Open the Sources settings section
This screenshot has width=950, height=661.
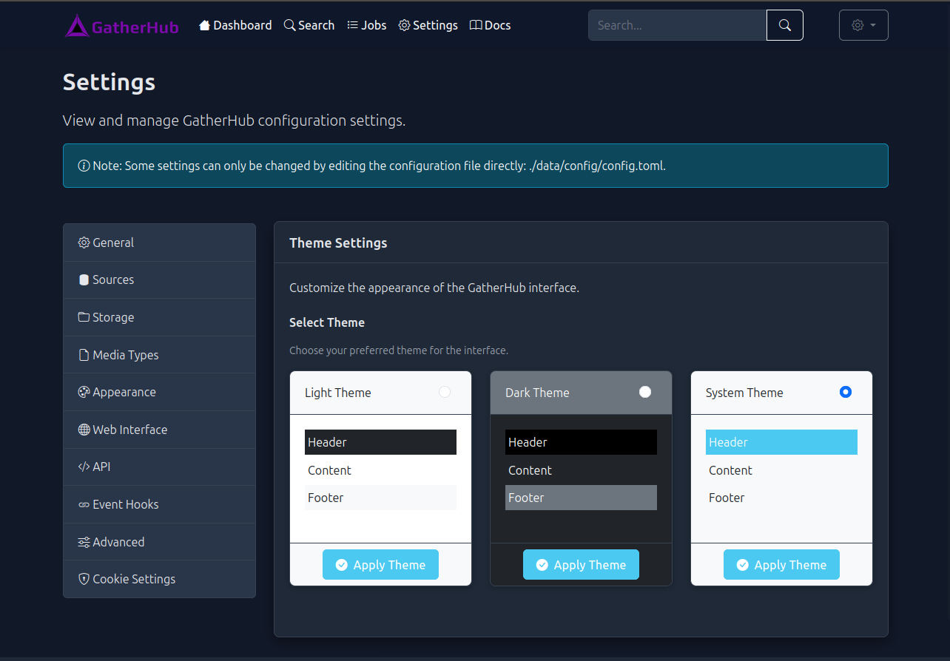coord(112,279)
